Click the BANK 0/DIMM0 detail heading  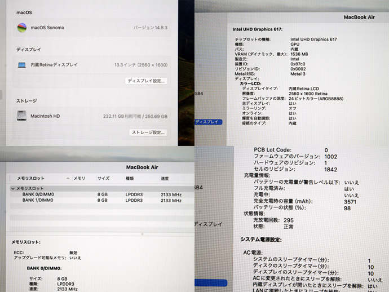tap(44, 268)
